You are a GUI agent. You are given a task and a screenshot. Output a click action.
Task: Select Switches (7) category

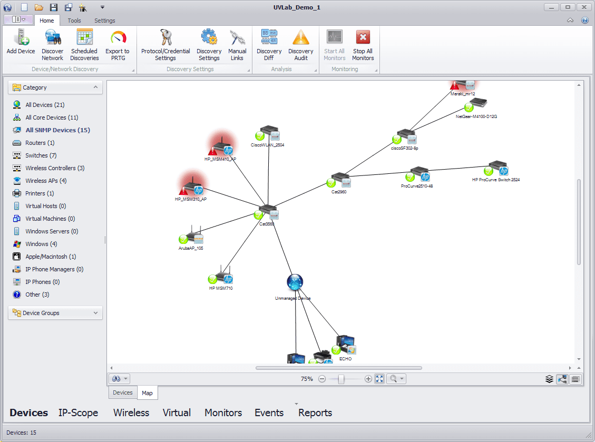tap(41, 155)
